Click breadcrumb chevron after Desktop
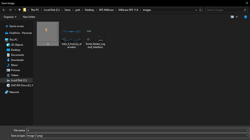The image size is (250, 140). click(96, 10)
